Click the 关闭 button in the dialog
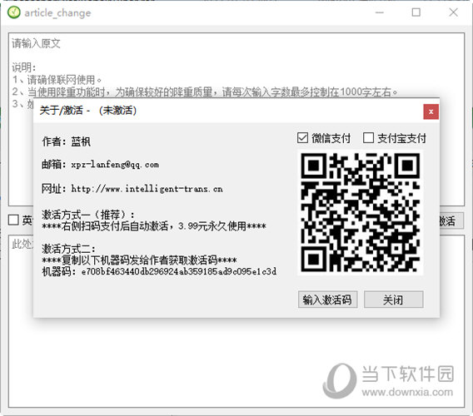This screenshot has height=416, width=473. click(x=393, y=300)
